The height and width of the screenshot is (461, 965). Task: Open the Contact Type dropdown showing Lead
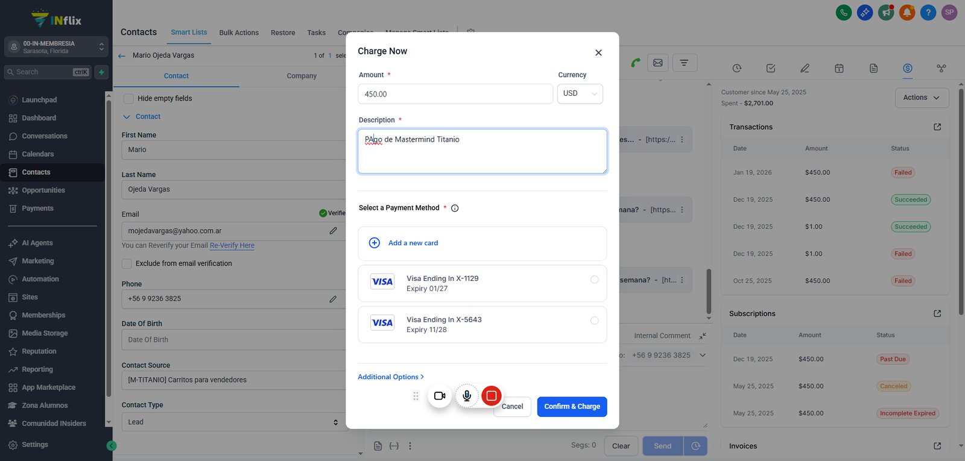233,422
